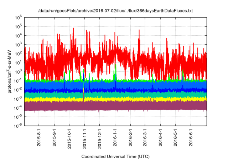Click the plot title file path text
Image resolution: width=228 pixels, height=160 pixels.
(x=115, y=11)
